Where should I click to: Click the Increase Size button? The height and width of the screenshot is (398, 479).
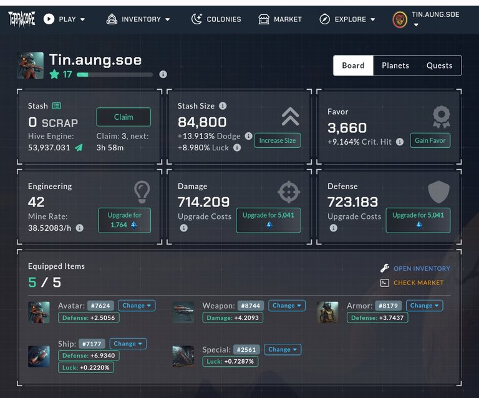point(278,140)
